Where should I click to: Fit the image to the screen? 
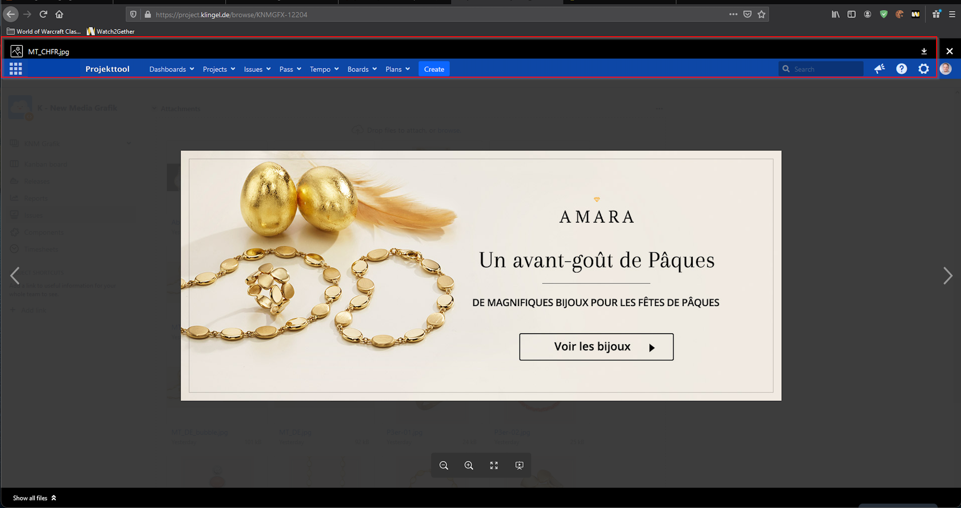click(494, 465)
